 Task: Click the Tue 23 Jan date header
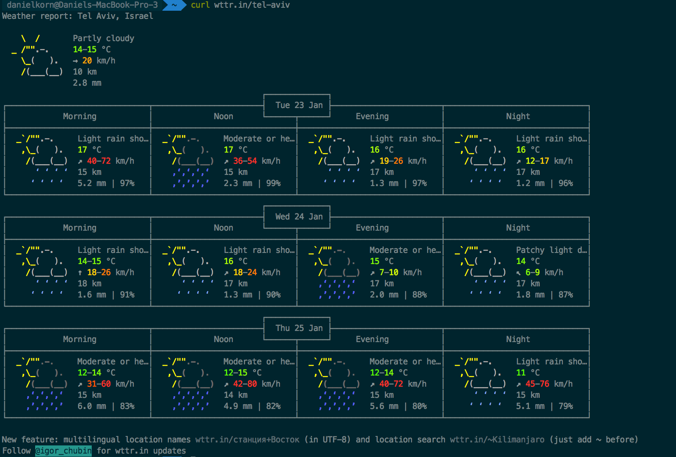299,105
